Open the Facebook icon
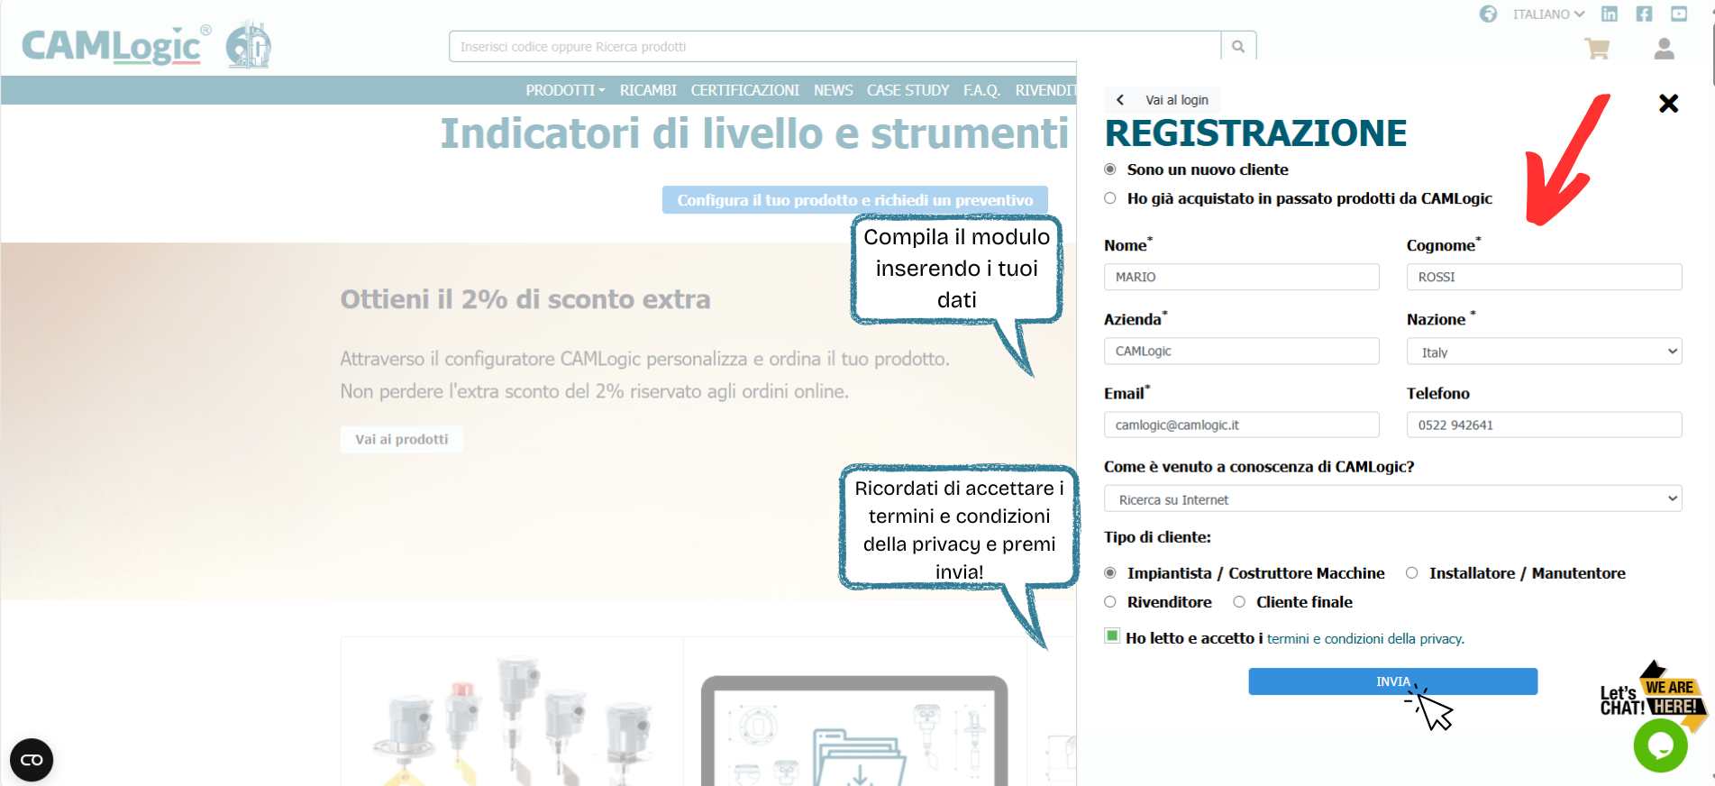 click(1644, 14)
